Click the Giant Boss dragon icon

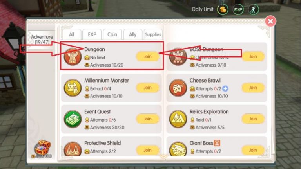(178, 149)
